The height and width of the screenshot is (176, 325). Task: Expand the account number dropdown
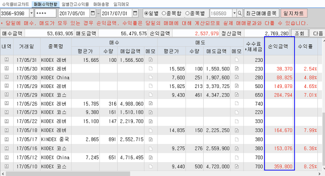(x=31, y=13)
